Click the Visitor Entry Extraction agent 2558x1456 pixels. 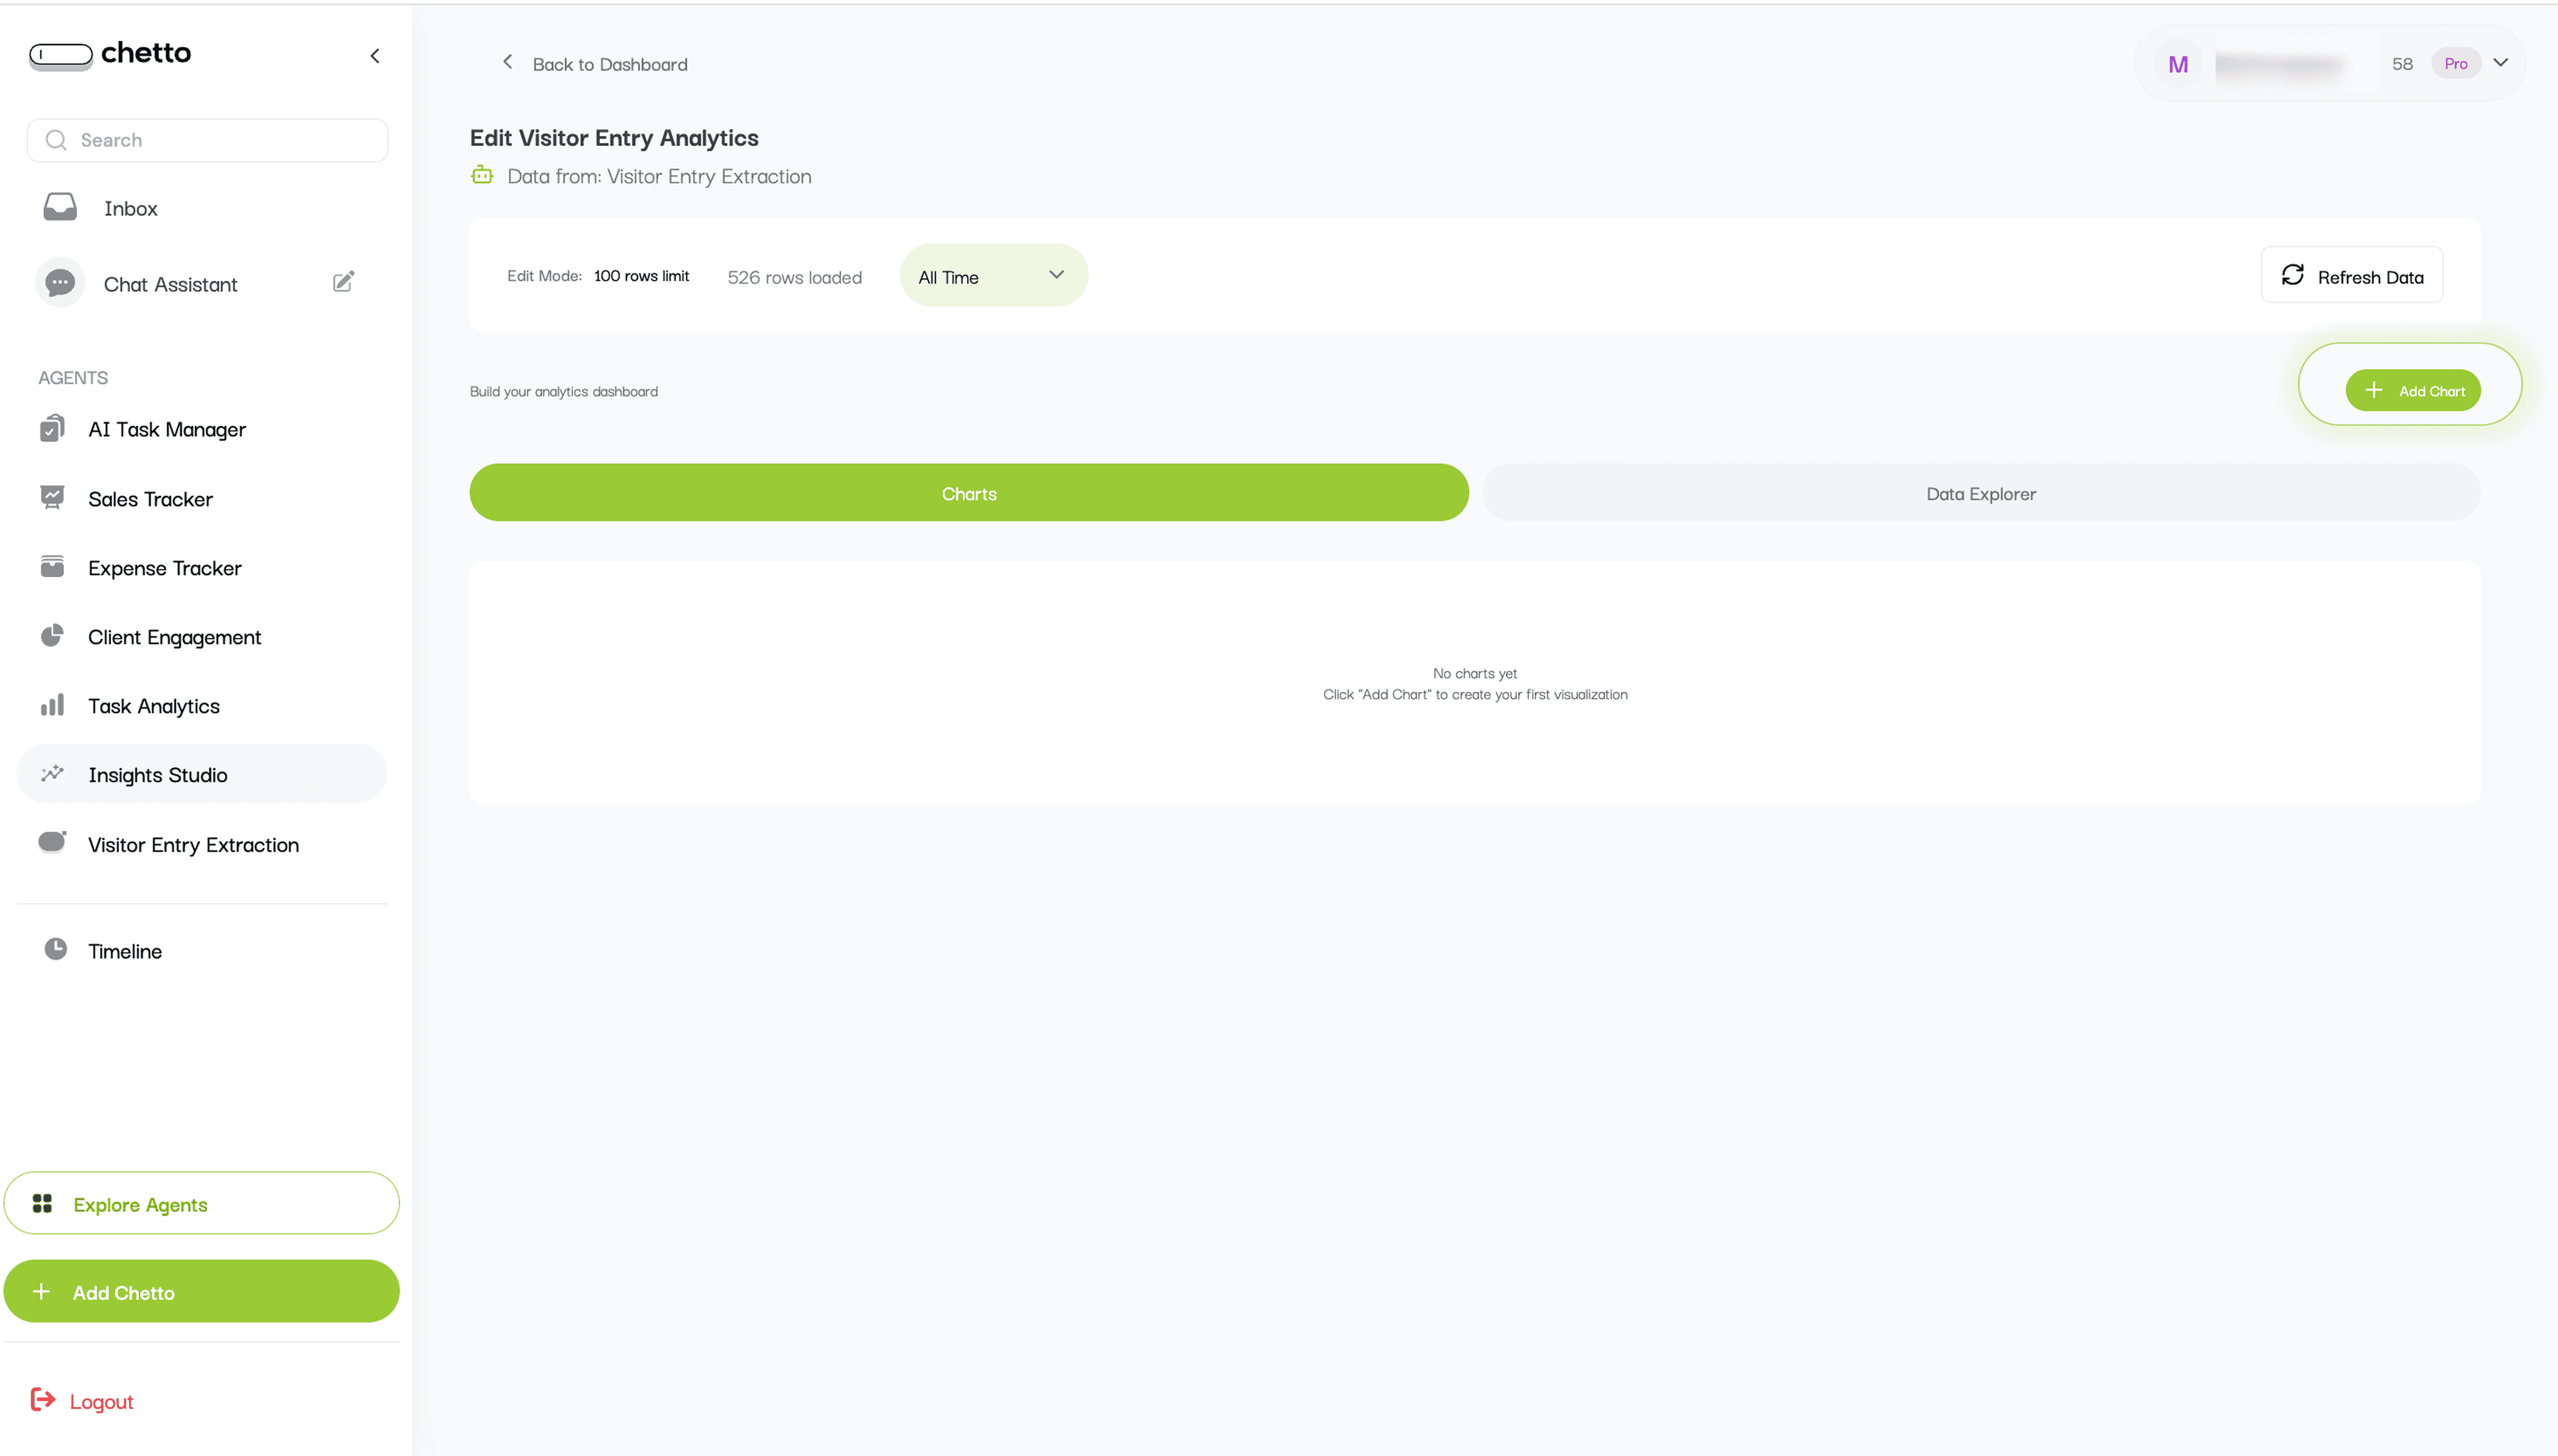tap(193, 845)
